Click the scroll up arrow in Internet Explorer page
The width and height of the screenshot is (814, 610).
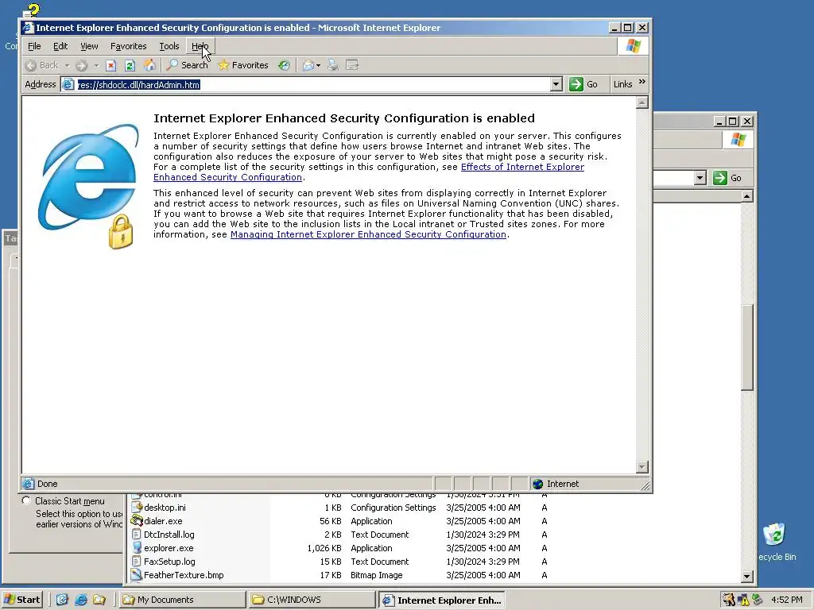pos(642,102)
